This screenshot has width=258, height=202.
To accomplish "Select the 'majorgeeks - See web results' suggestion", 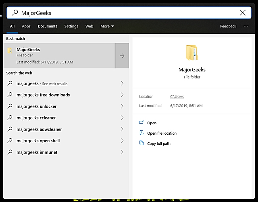I will pos(66,83).
